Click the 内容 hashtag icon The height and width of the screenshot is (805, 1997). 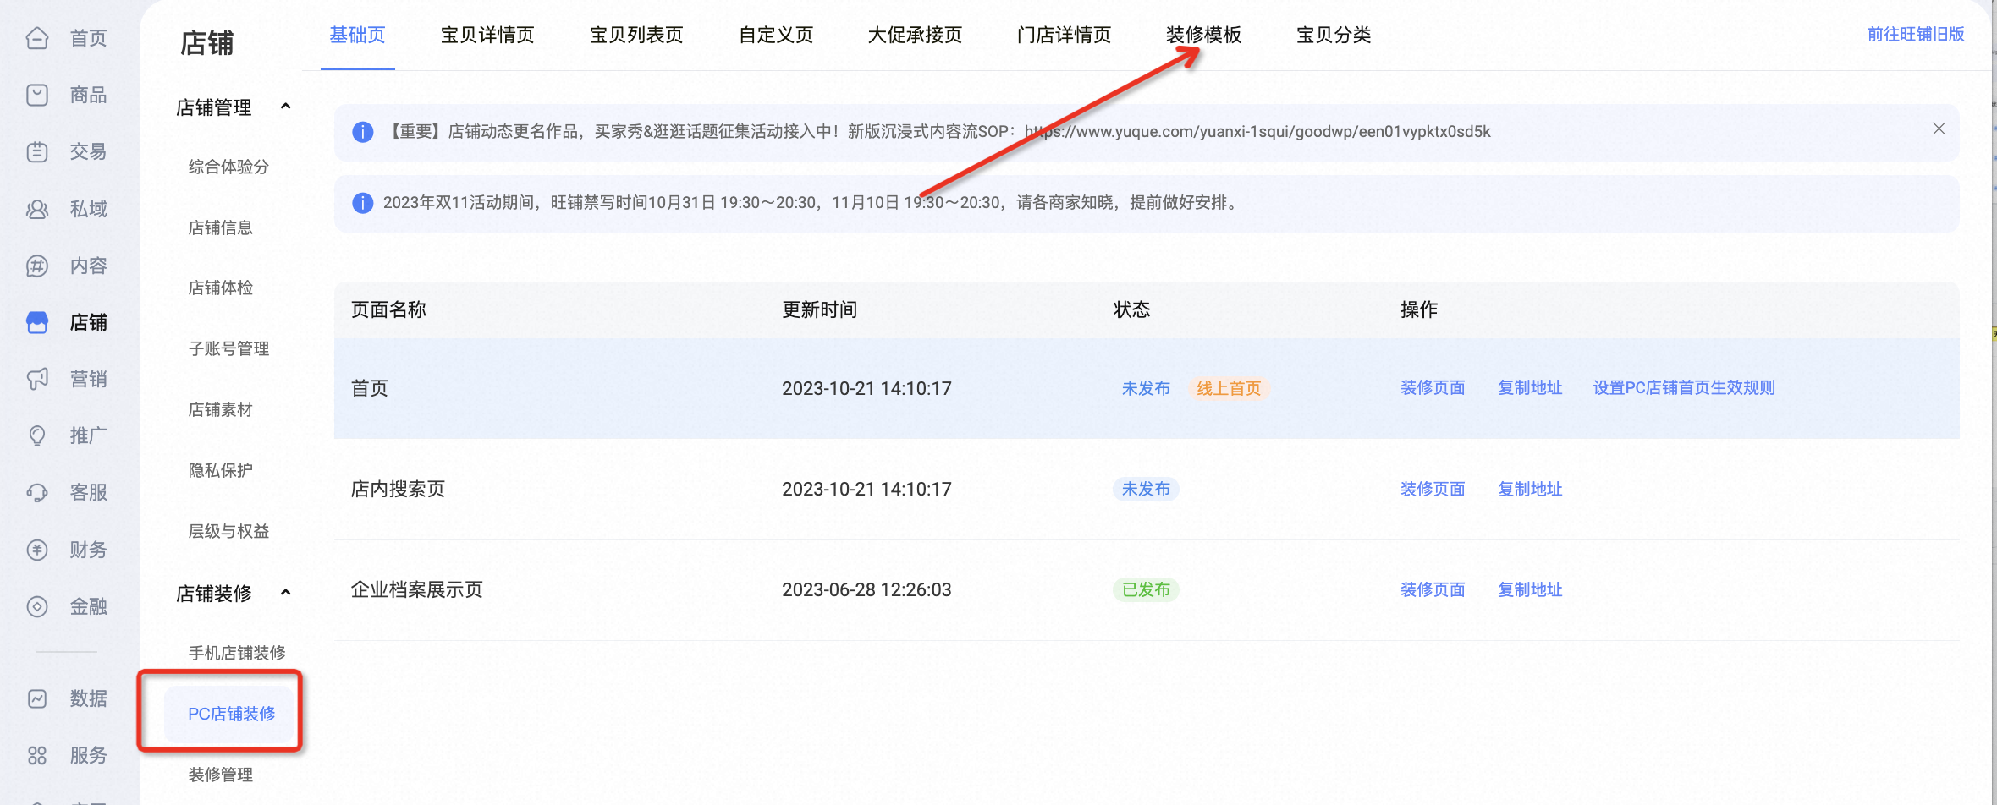[x=37, y=266]
